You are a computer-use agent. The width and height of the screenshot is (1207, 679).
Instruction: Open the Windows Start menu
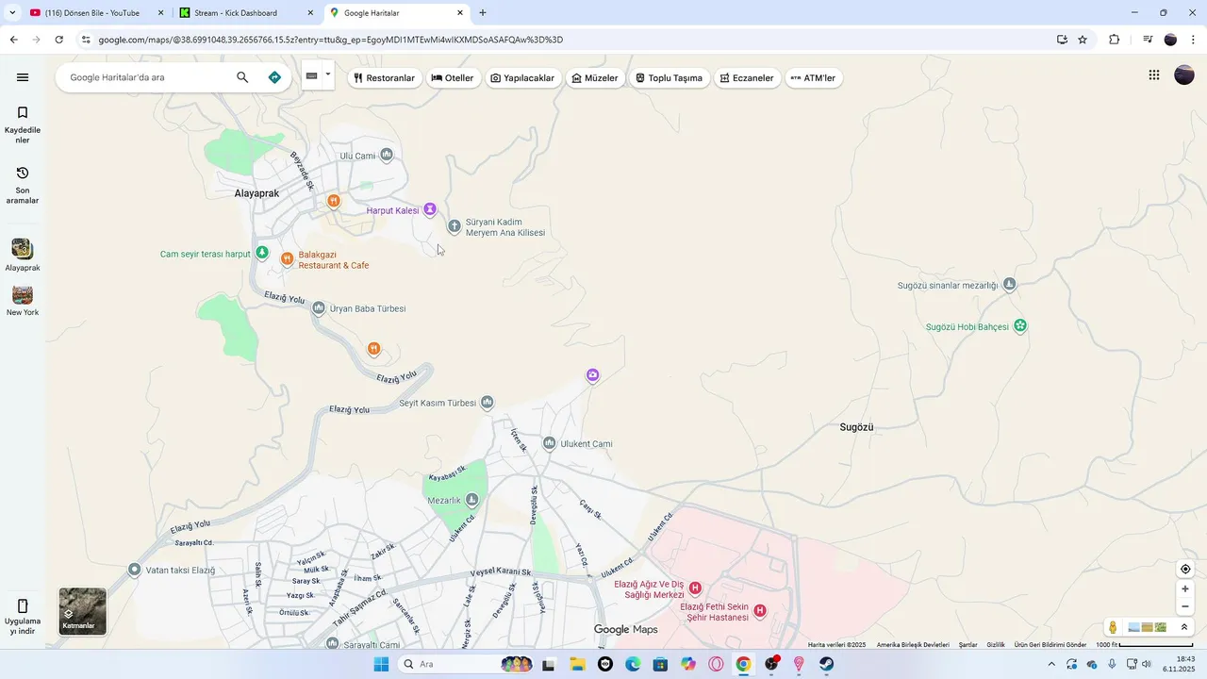pyautogui.click(x=381, y=664)
